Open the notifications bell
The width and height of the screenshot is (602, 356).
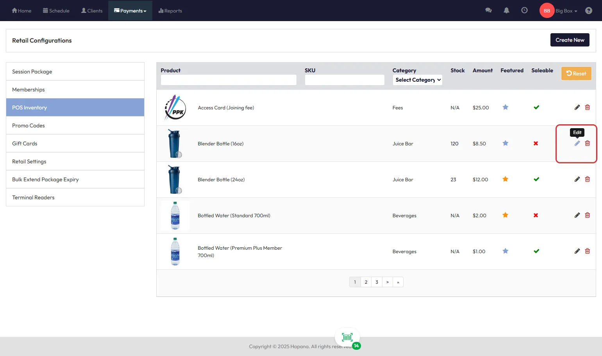[x=506, y=11]
